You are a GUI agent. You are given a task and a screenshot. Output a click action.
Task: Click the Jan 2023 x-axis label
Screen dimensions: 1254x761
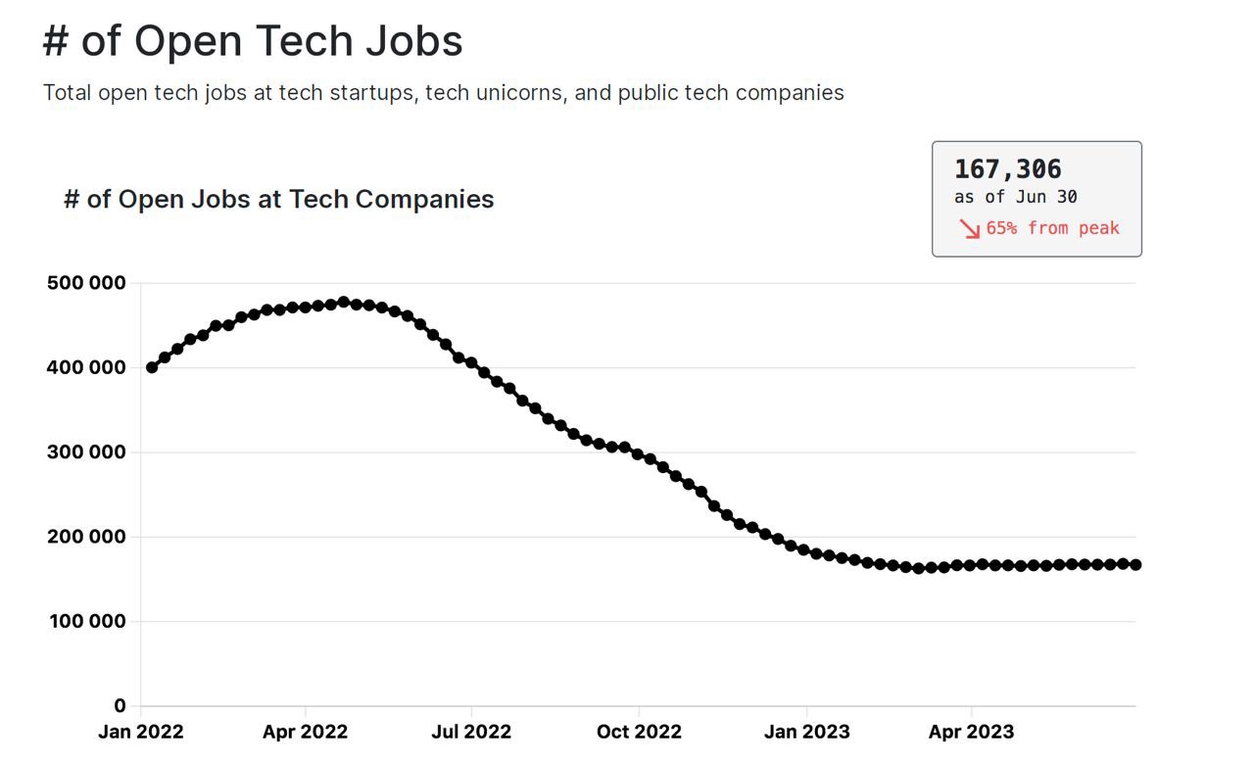(x=807, y=732)
